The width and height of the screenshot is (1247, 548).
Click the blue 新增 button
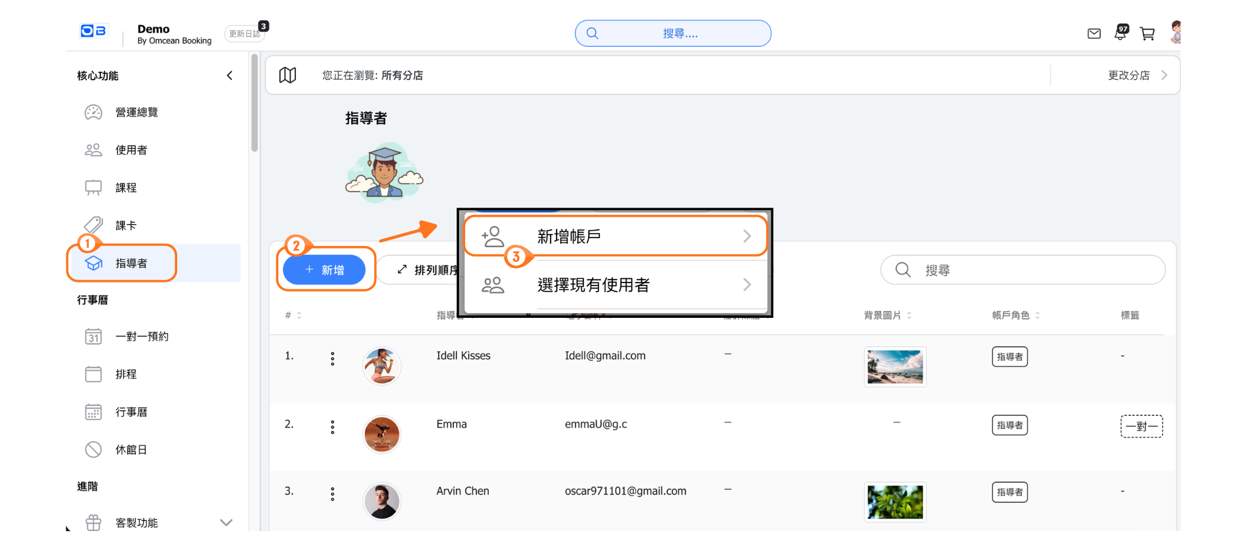coord(325,270)
